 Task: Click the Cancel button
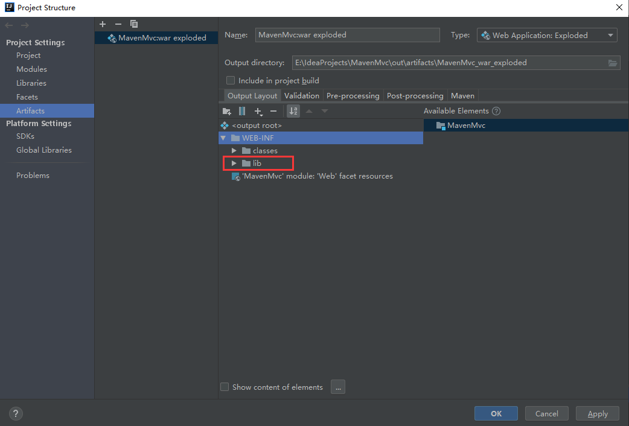(546, 413)
